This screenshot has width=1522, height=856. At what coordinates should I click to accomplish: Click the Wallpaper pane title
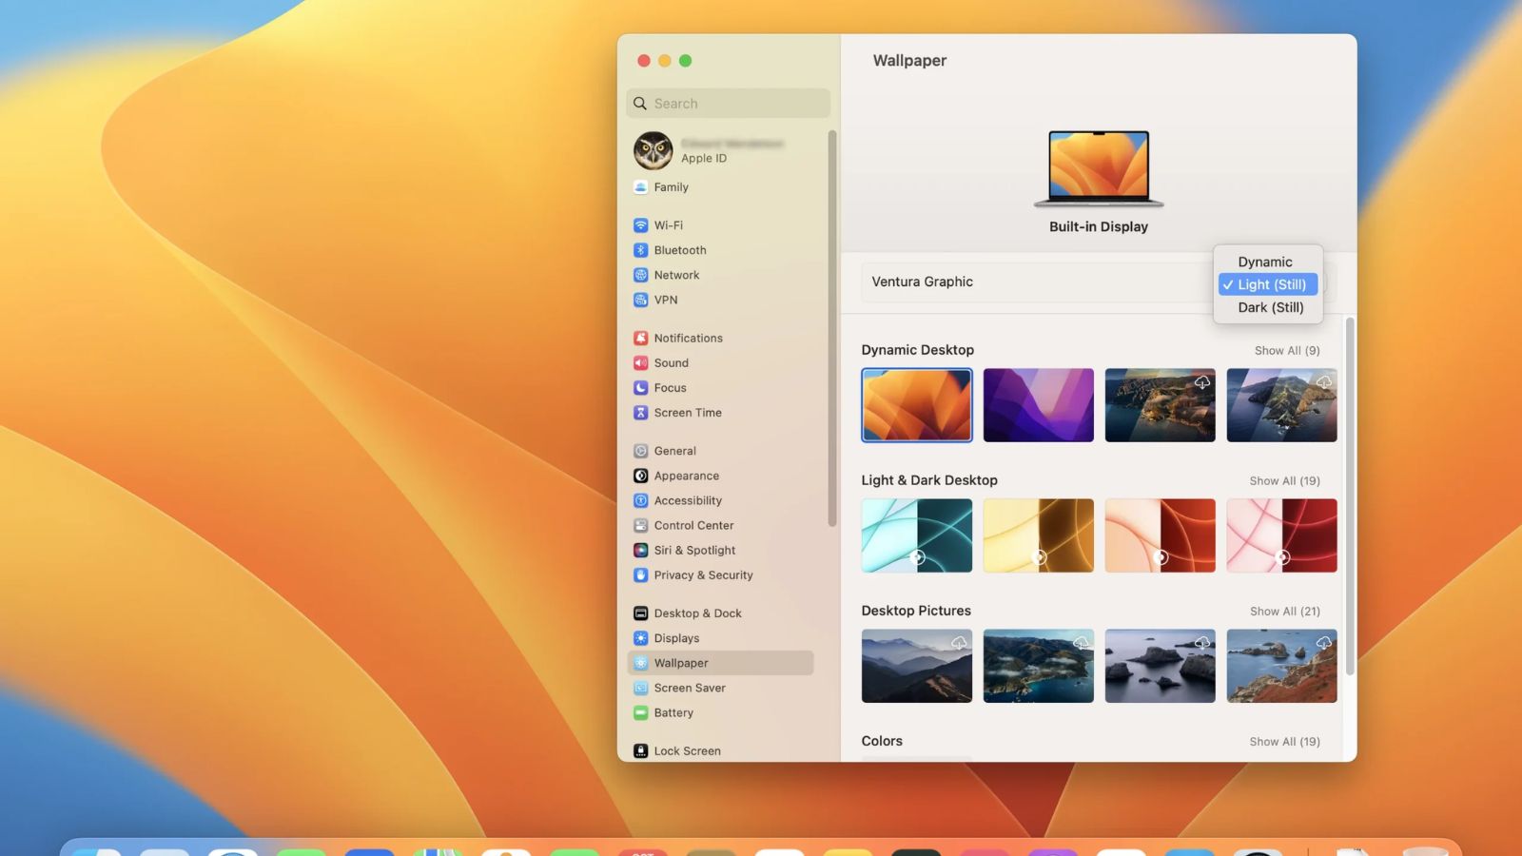(909, 60)
